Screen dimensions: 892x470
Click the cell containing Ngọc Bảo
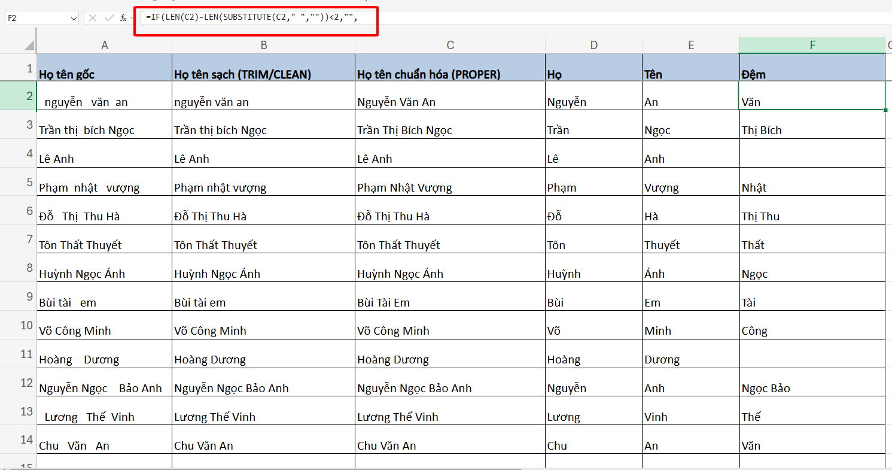[812, 388]
